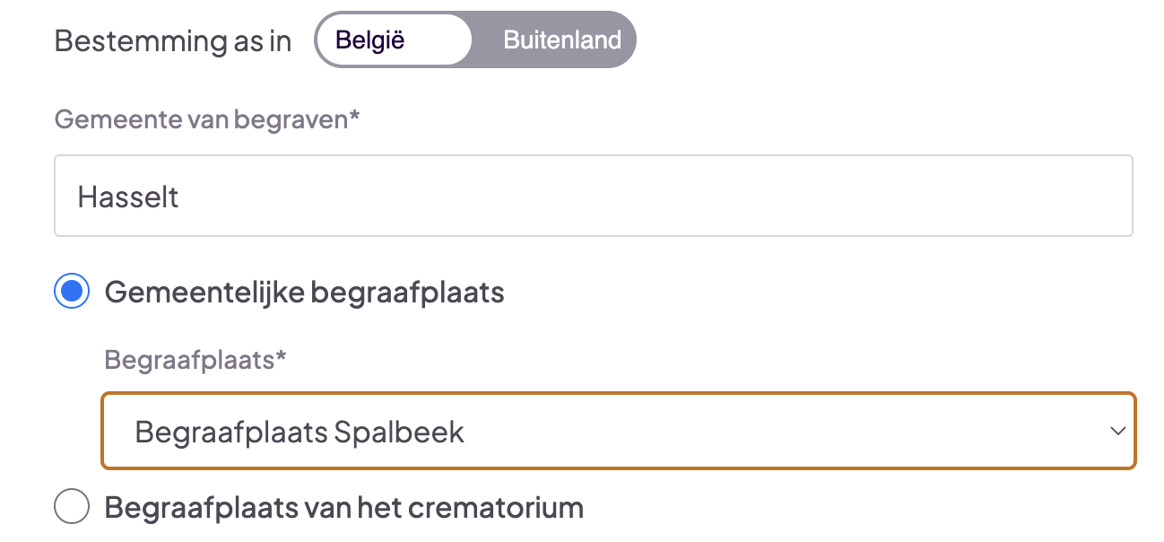The height and width of the screenshot is (542, 1164).
Task: Click 'Begraafplaats Spalbeek' text in the combo box
Action: click(x=300, y=432)
